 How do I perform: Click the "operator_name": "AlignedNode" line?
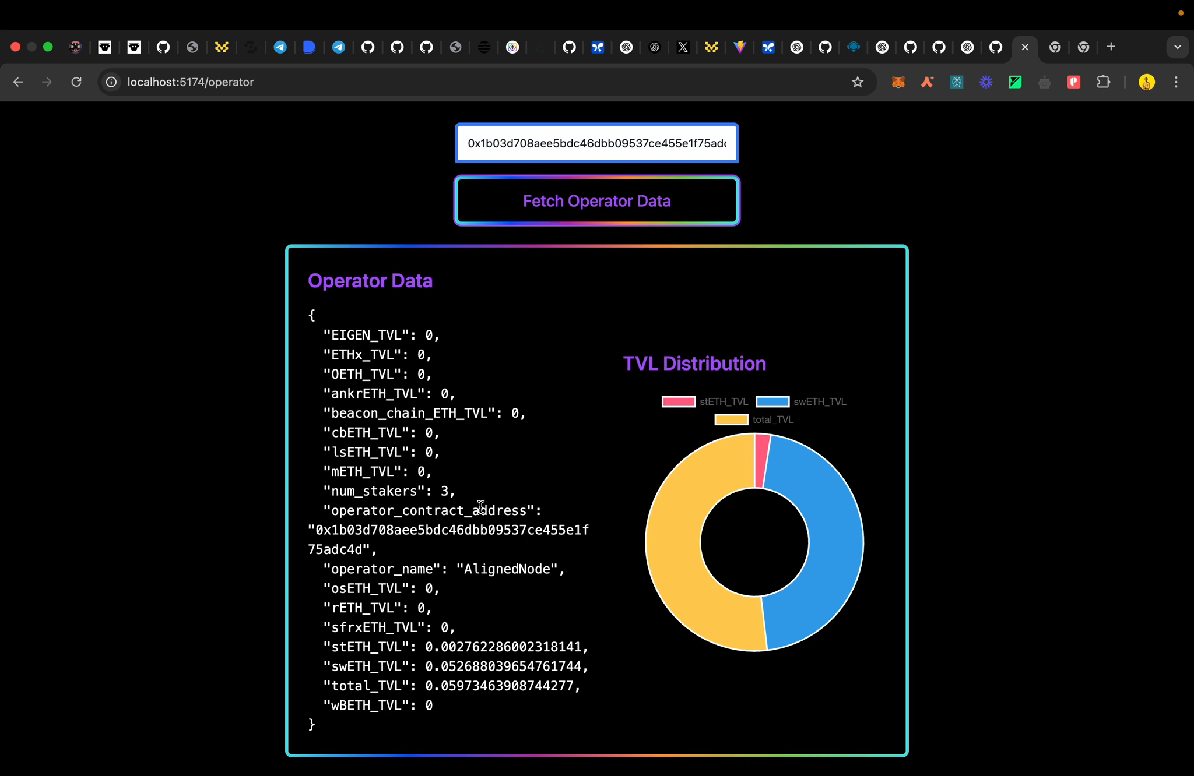coord(444,569)
